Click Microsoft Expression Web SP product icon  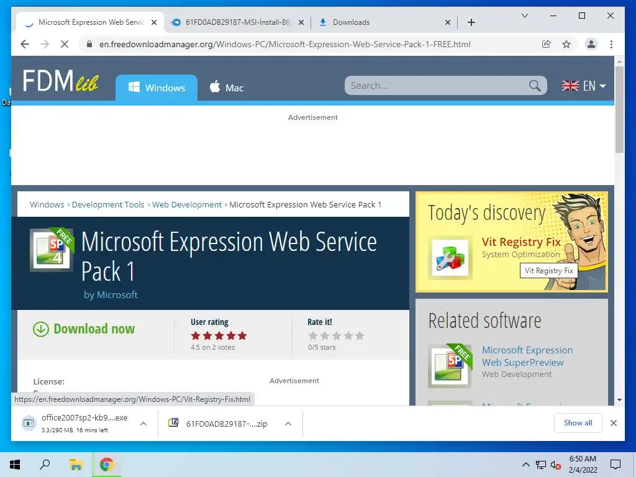[52, 250]
